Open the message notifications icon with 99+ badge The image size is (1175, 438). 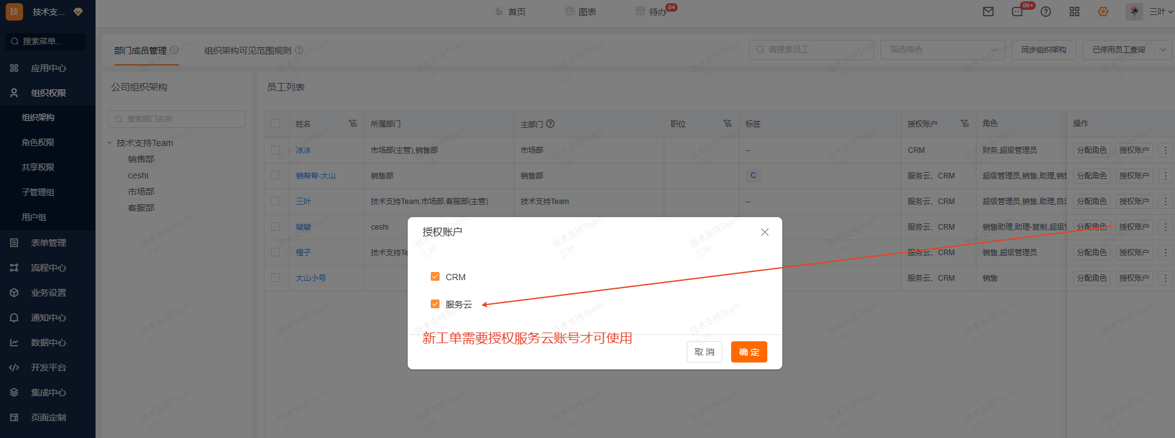[x=1018, y=12]
